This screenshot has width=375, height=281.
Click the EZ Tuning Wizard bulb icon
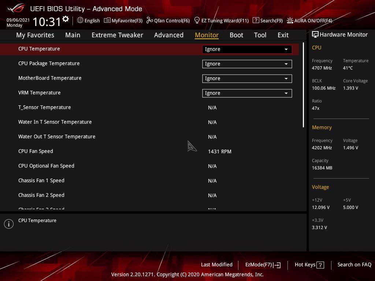197,20
